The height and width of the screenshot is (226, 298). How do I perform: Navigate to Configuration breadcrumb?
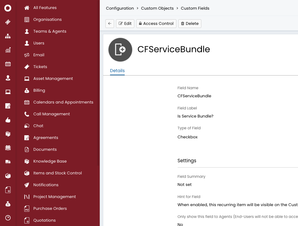(x=120, y=8)
